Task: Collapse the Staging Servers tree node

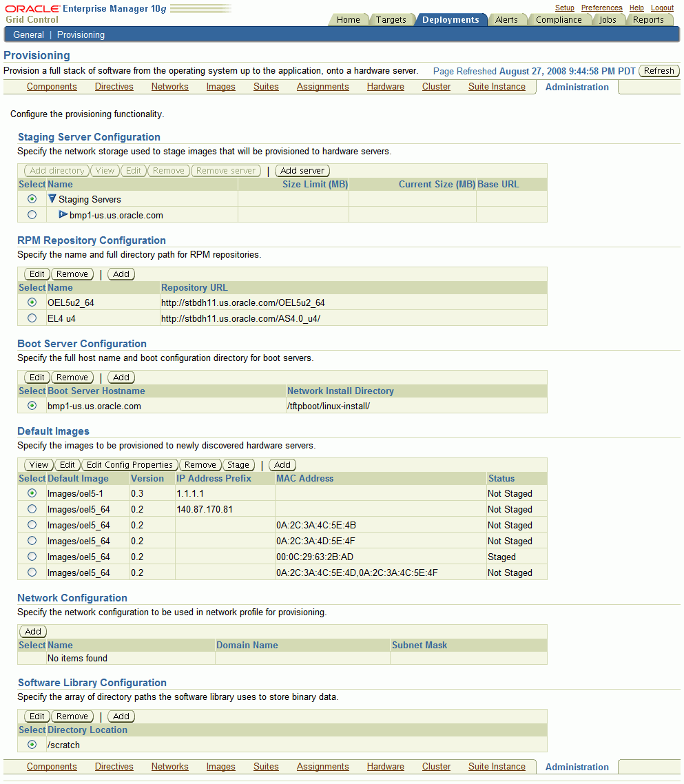Action: tap(52, 199)
